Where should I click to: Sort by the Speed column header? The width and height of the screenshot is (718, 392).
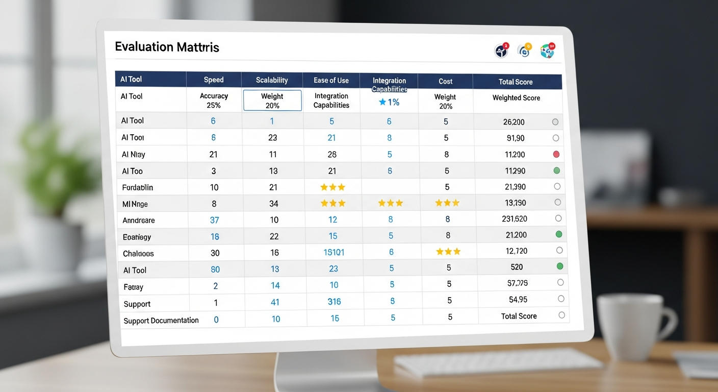click(214, 80)
